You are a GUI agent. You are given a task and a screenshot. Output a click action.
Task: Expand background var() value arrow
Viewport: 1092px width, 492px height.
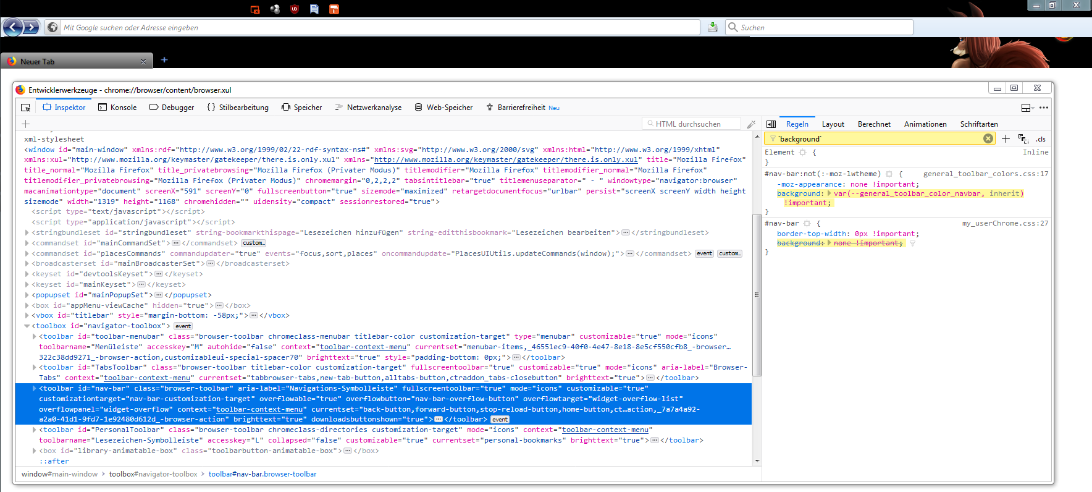click(x=829, y=193)
